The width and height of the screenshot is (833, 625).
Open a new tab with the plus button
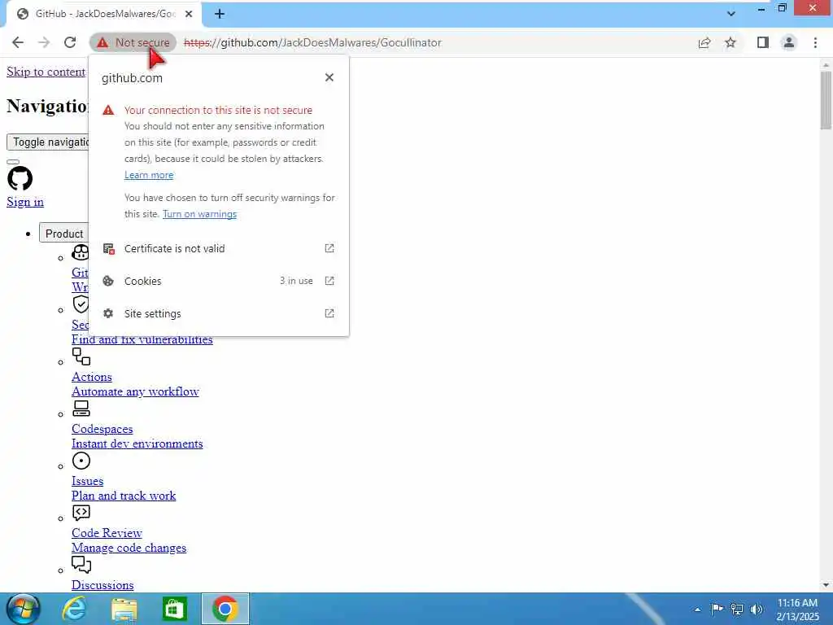(x=220, y=14)
